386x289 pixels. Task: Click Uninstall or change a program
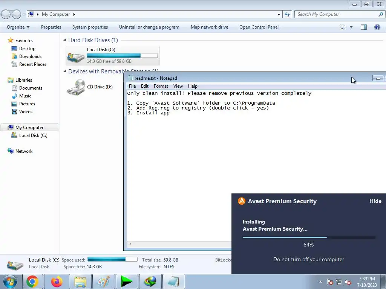click(149, 27)
